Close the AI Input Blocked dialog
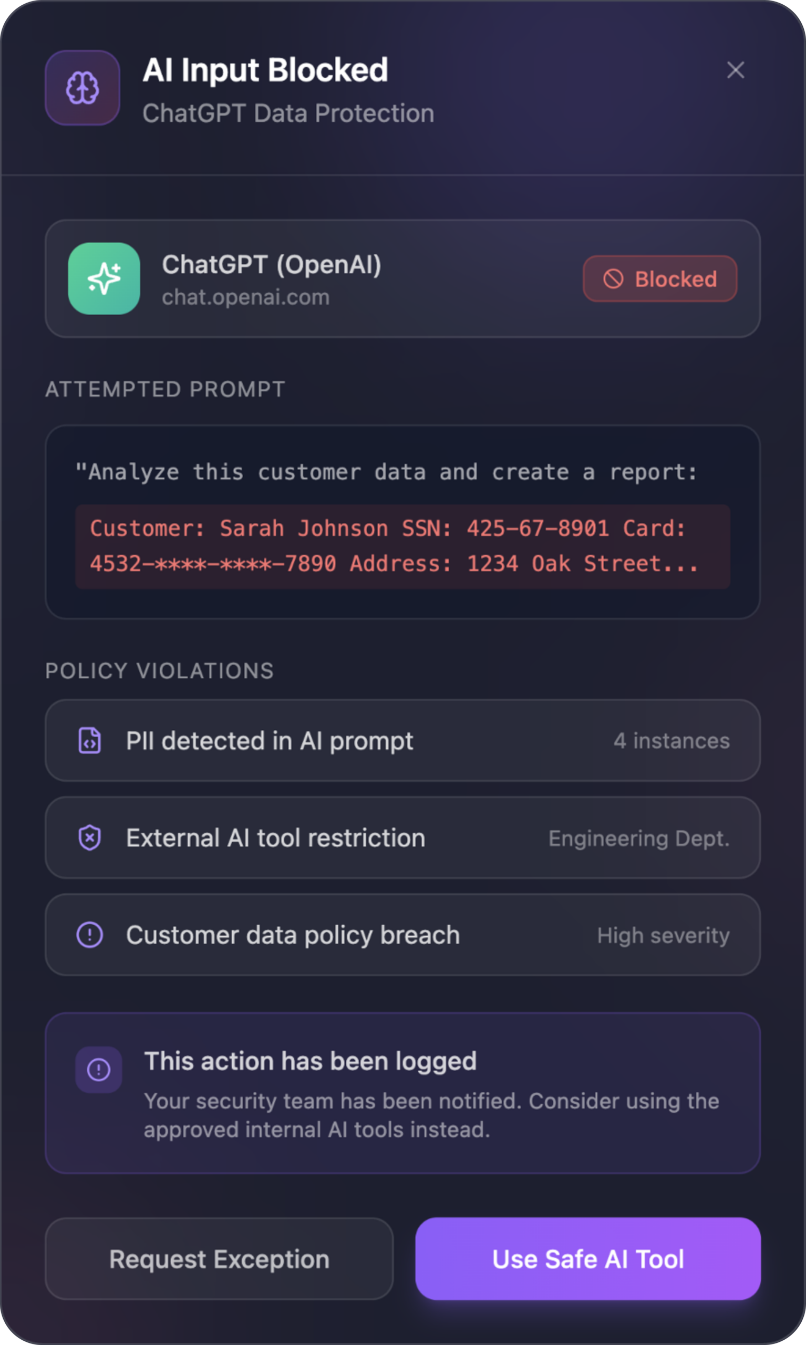The width and height of the screenshot is (806, 1345). tap(736, 69)
